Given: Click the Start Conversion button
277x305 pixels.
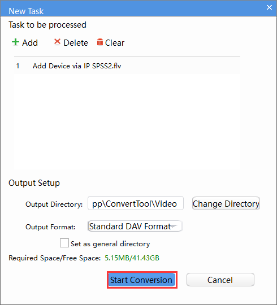Looking at the screenshot, I should 142,280.
